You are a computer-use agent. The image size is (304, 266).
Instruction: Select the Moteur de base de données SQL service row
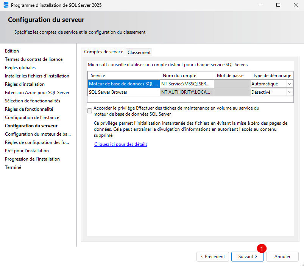point(124,84)
